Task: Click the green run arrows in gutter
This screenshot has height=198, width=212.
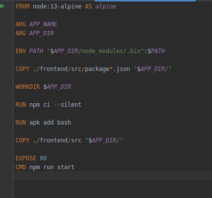Action: (2, 6)
